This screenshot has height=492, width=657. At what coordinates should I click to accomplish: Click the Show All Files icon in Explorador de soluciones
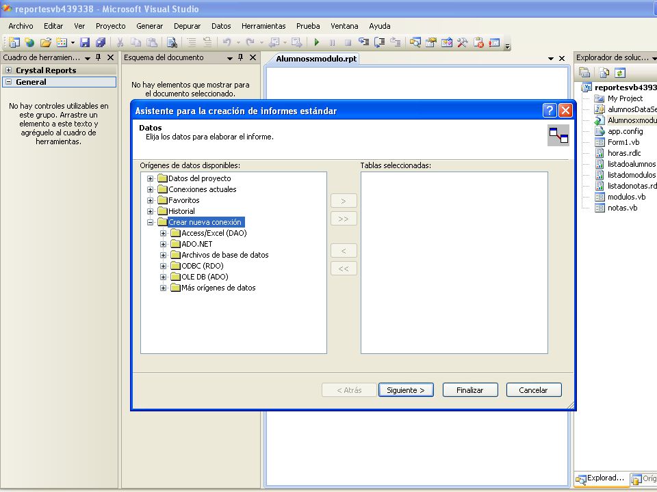click(x=604, y=73)
